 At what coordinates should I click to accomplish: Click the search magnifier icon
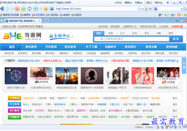pyautogui.click(x=185, y=9)
